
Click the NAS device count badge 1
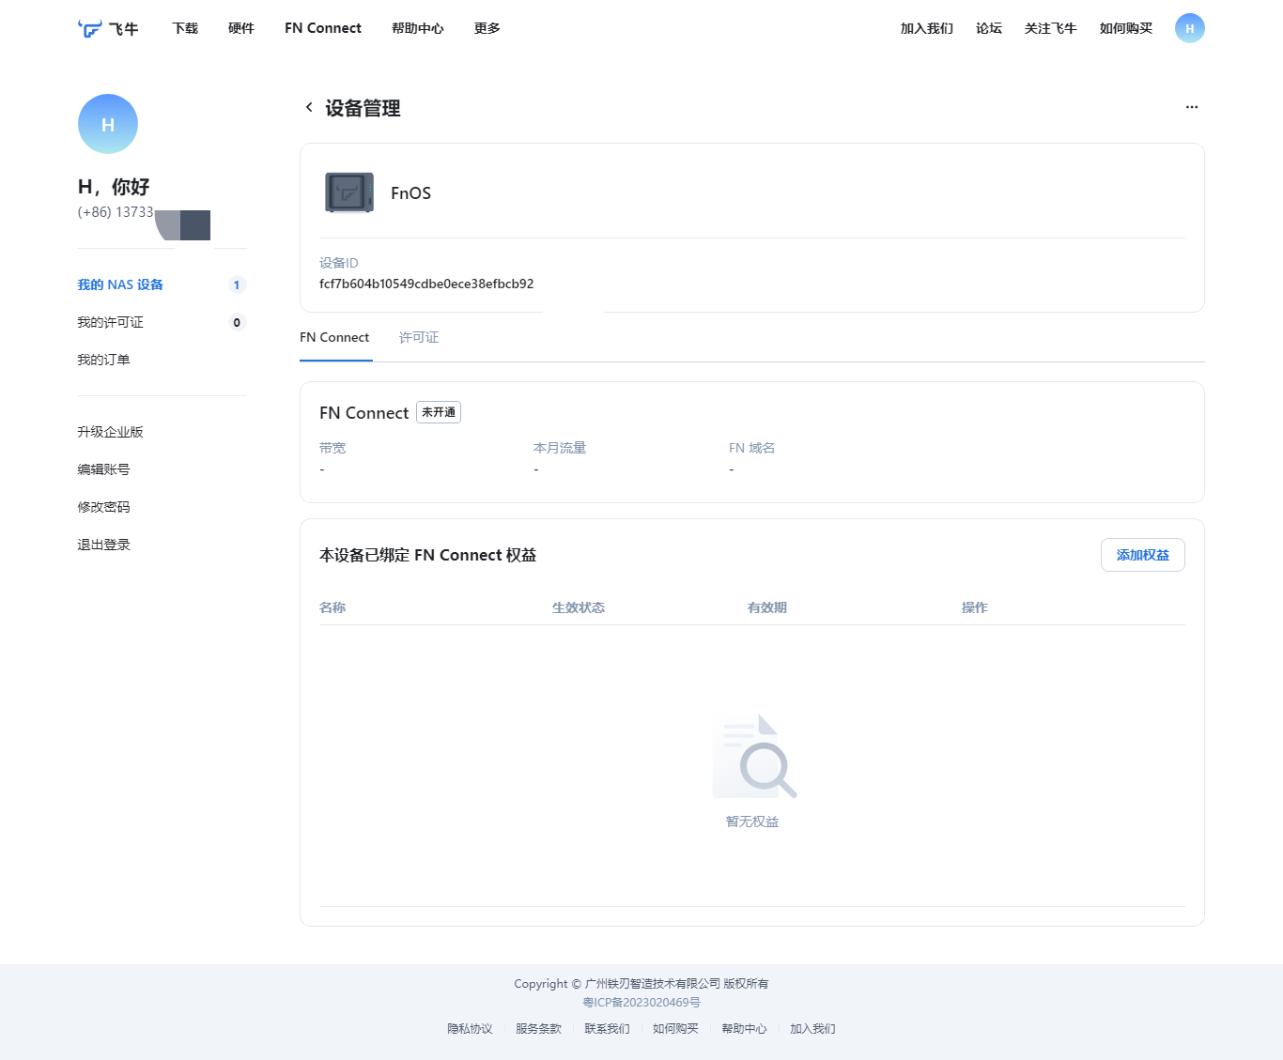237,284
